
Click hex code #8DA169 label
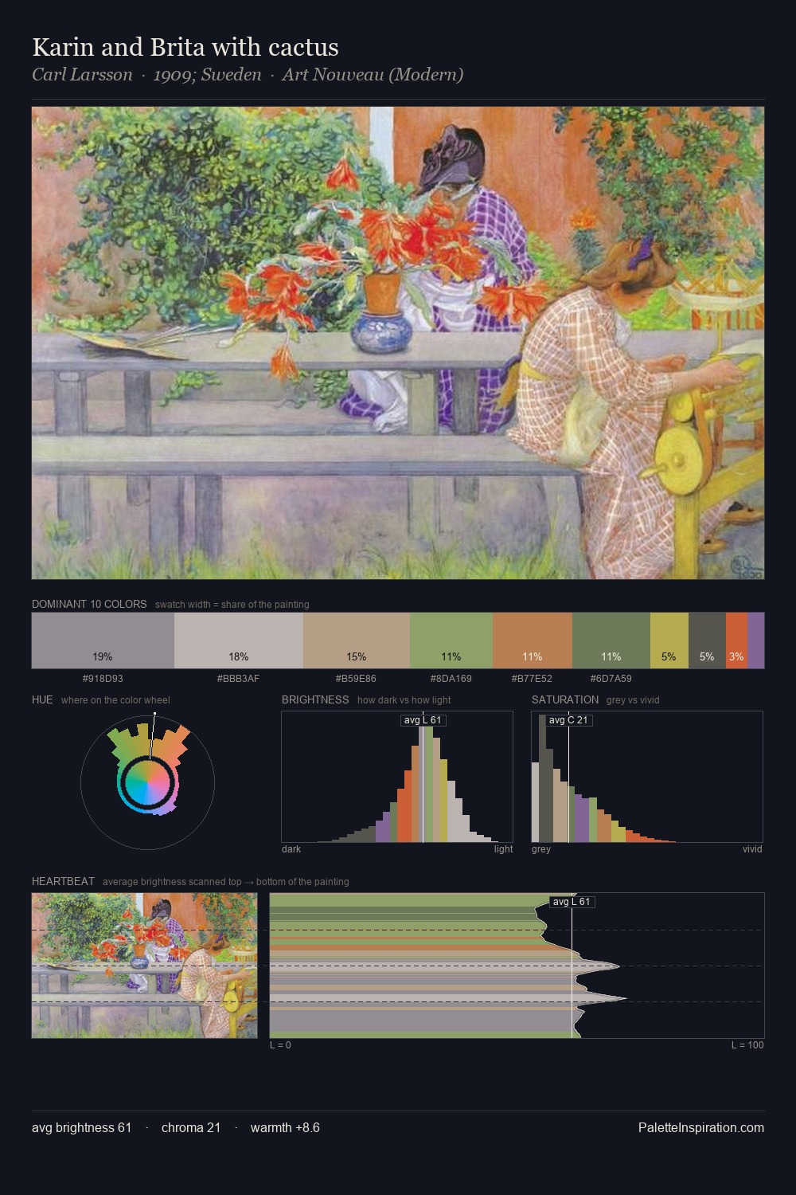[x=451, y=679]
